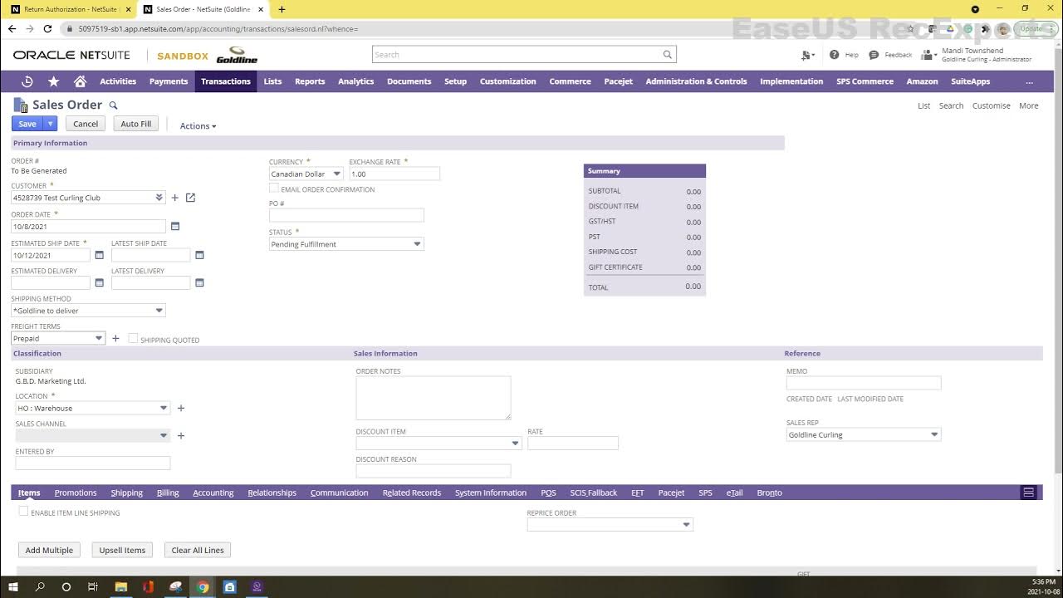The image size is (1063, 598).
Task: Open customer record in new window icon
Action: (x=190, y=198)
